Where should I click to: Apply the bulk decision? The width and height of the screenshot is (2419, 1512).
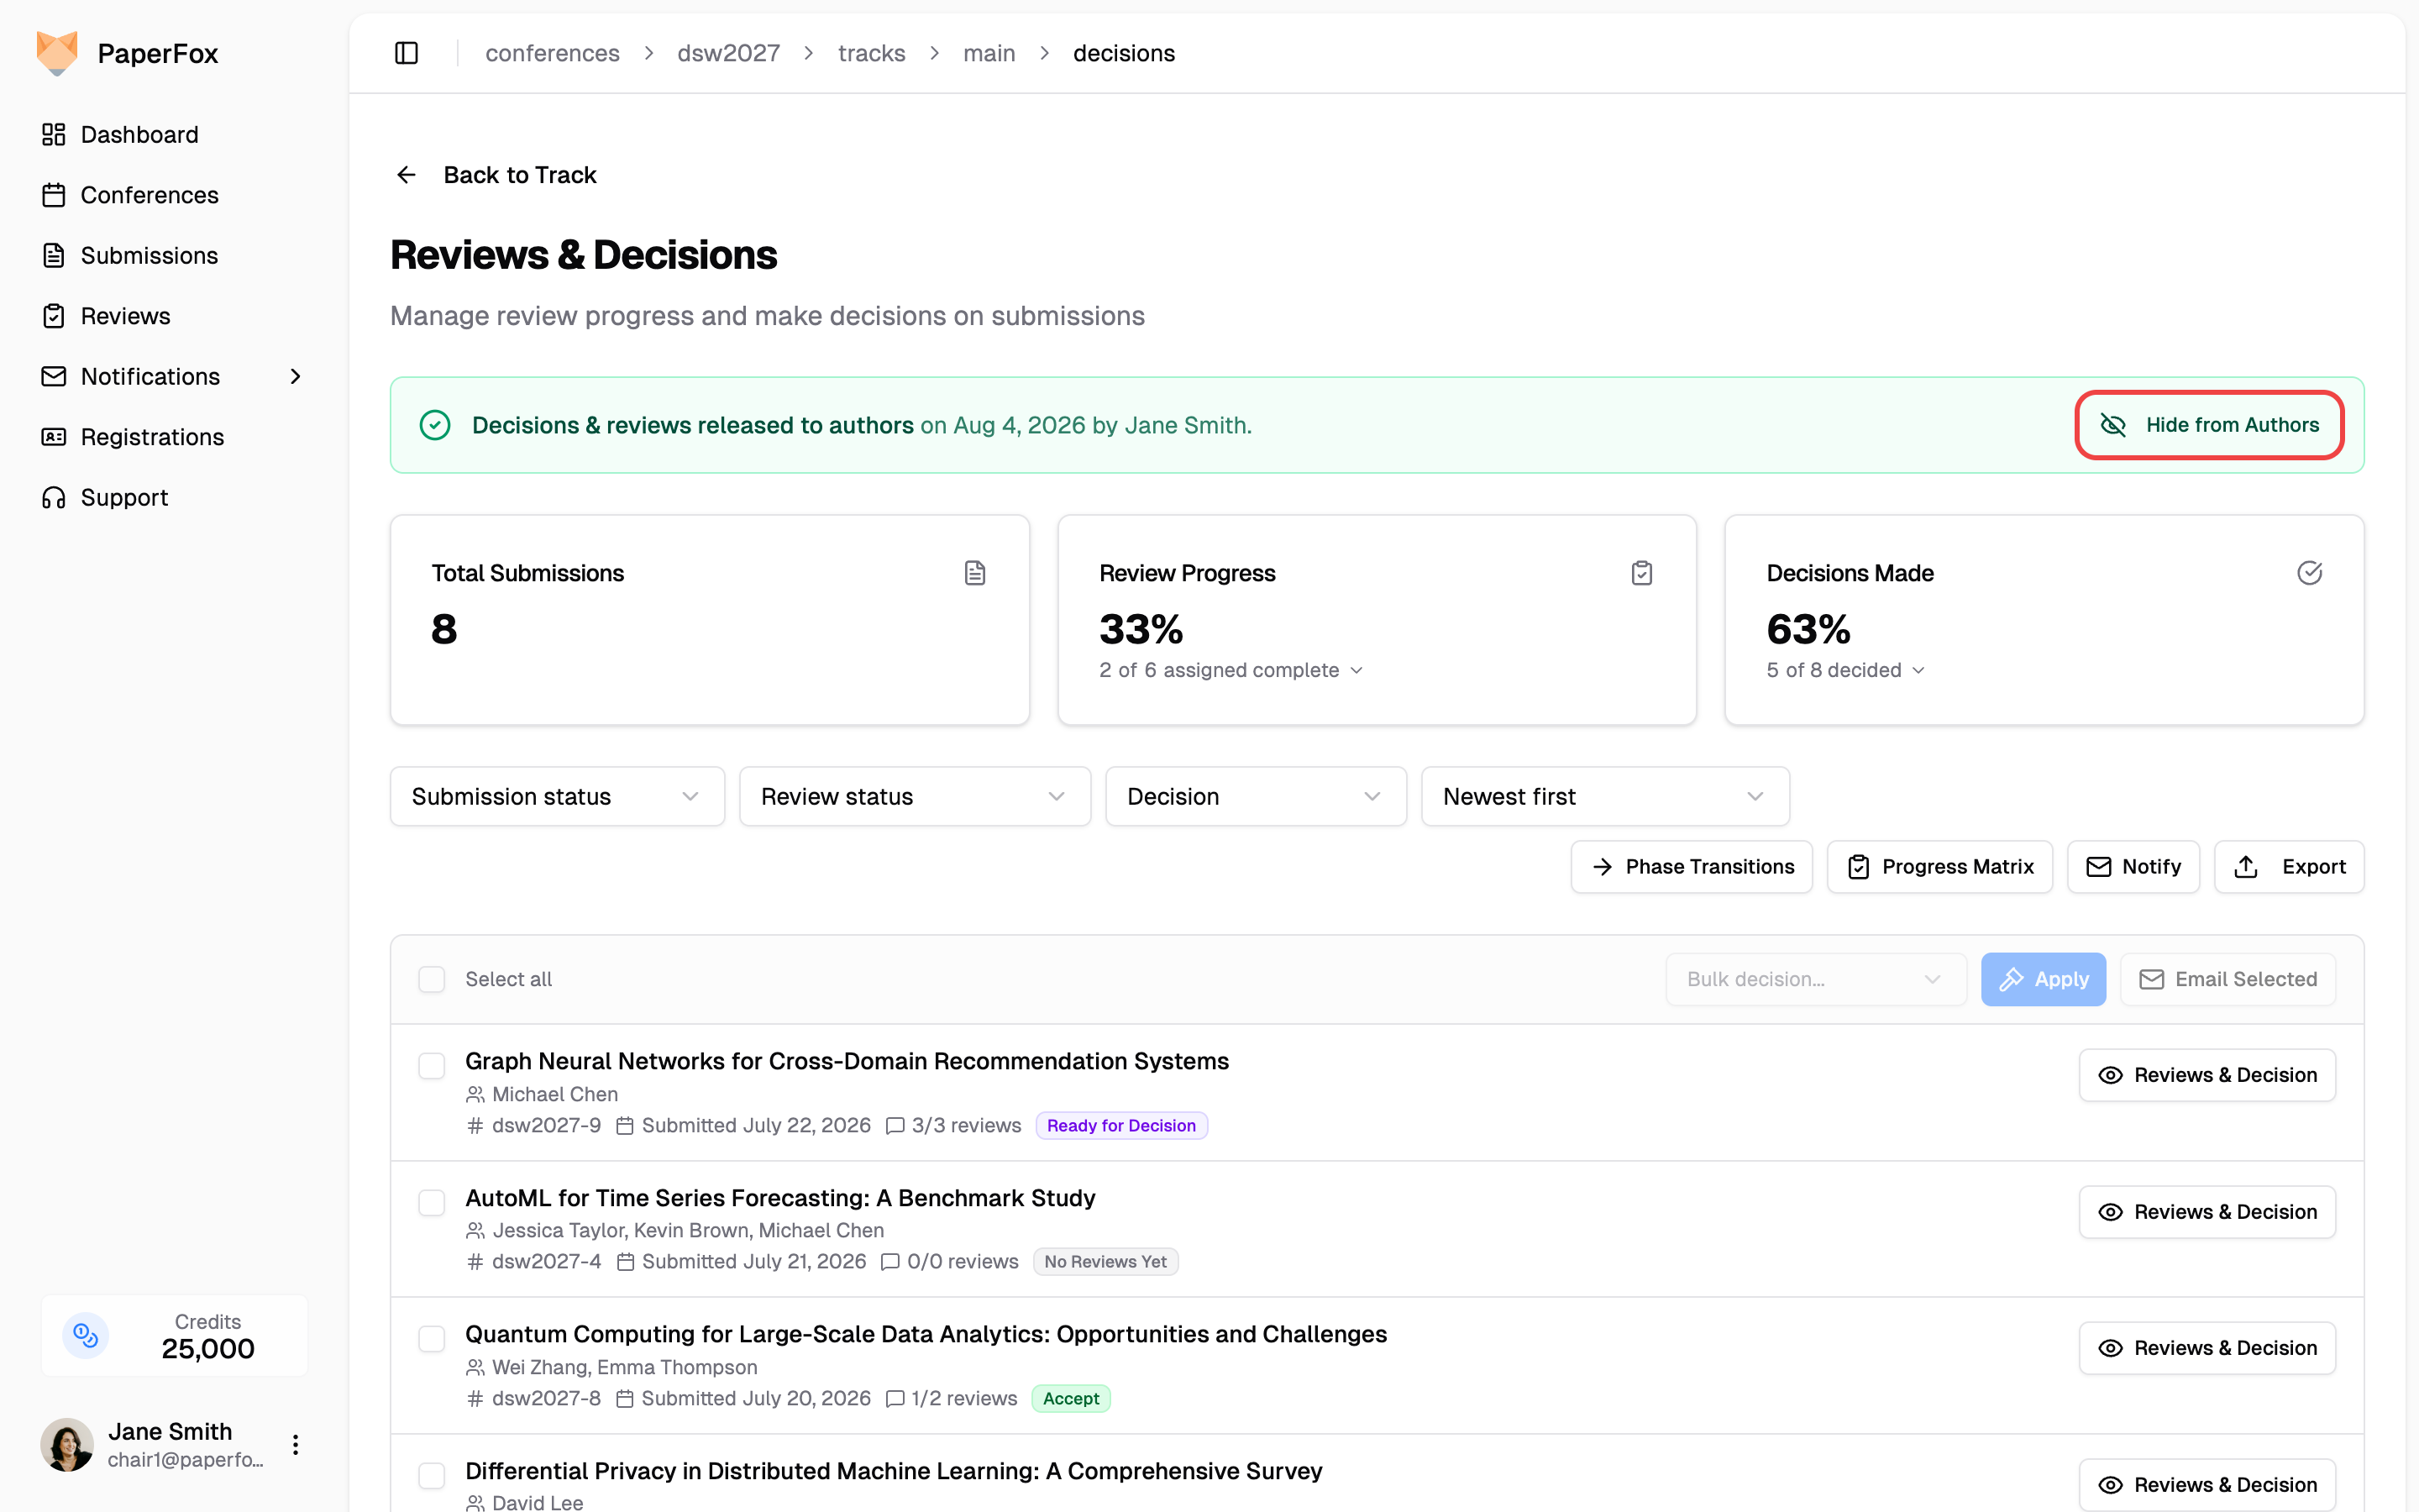(2044, 979)
